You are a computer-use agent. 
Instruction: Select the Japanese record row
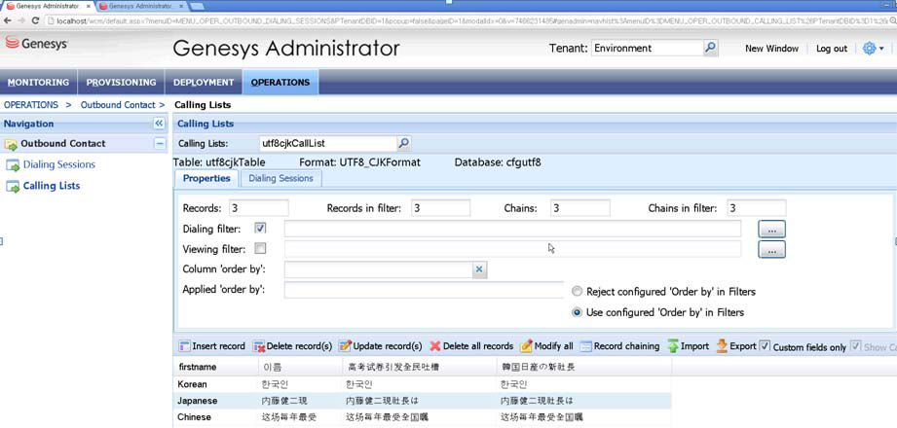coord(422,401)
